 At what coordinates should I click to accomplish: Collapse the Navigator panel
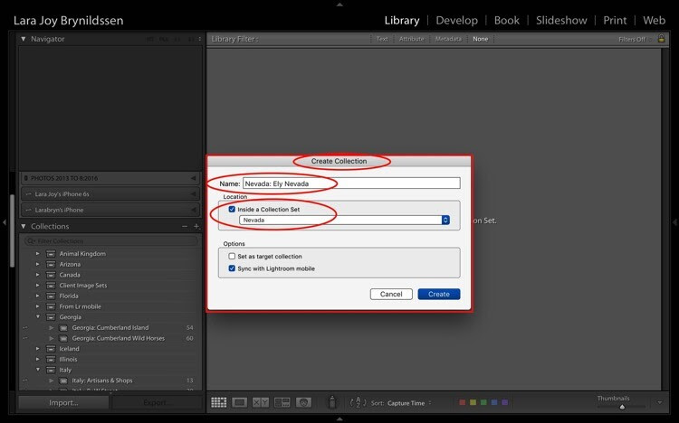(x=24, y=39)
